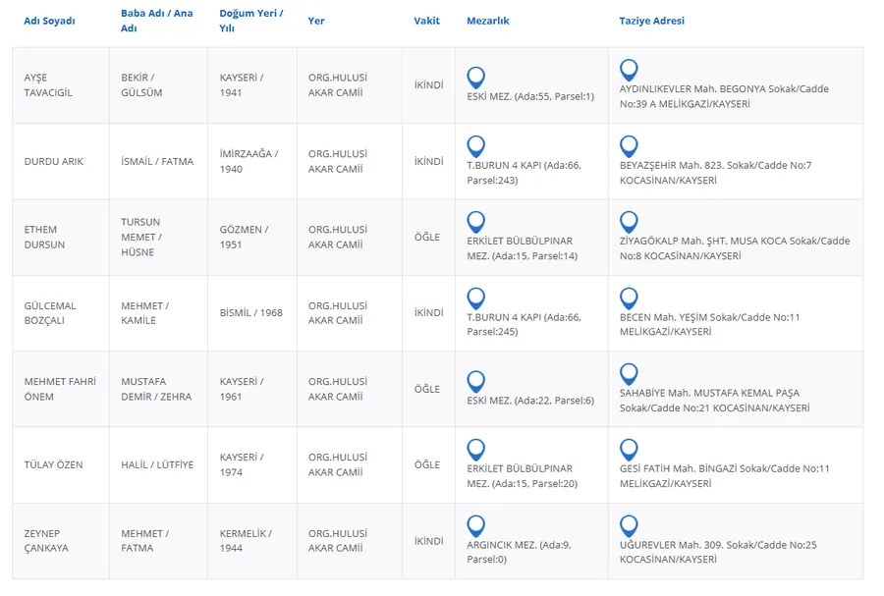Image resolution: width=884 pixels, height=596 pixels.
Task: Show condolence address map for Durdu Arık
Action: point(630,146)
